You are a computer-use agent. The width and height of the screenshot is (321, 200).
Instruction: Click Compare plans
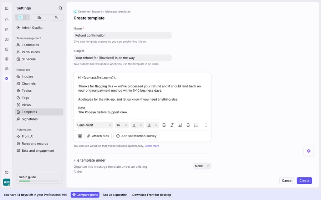coord(85,195)
